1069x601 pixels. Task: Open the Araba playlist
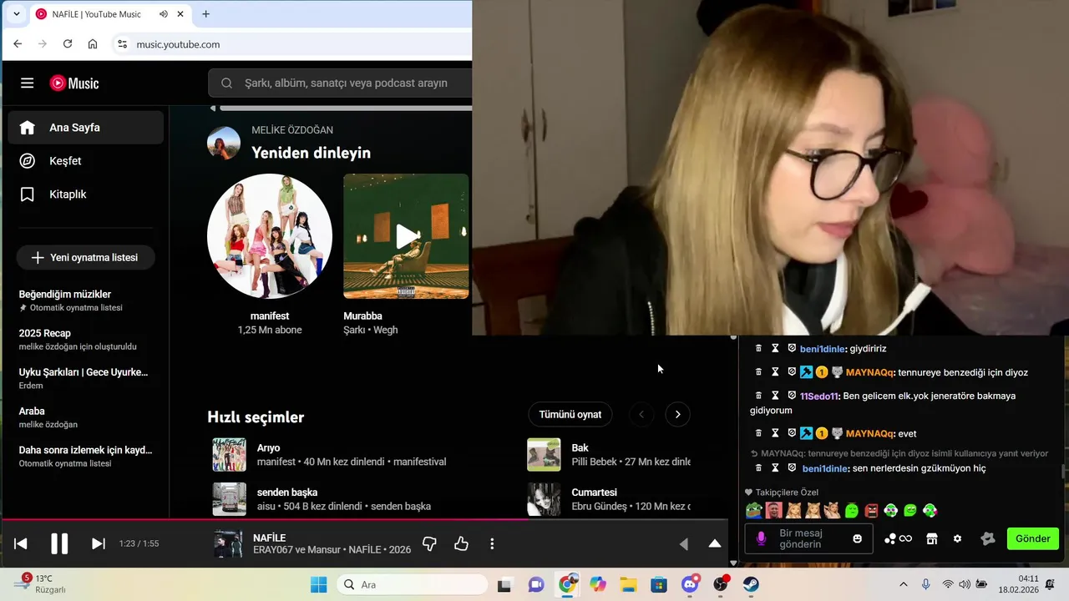[84, 417]
